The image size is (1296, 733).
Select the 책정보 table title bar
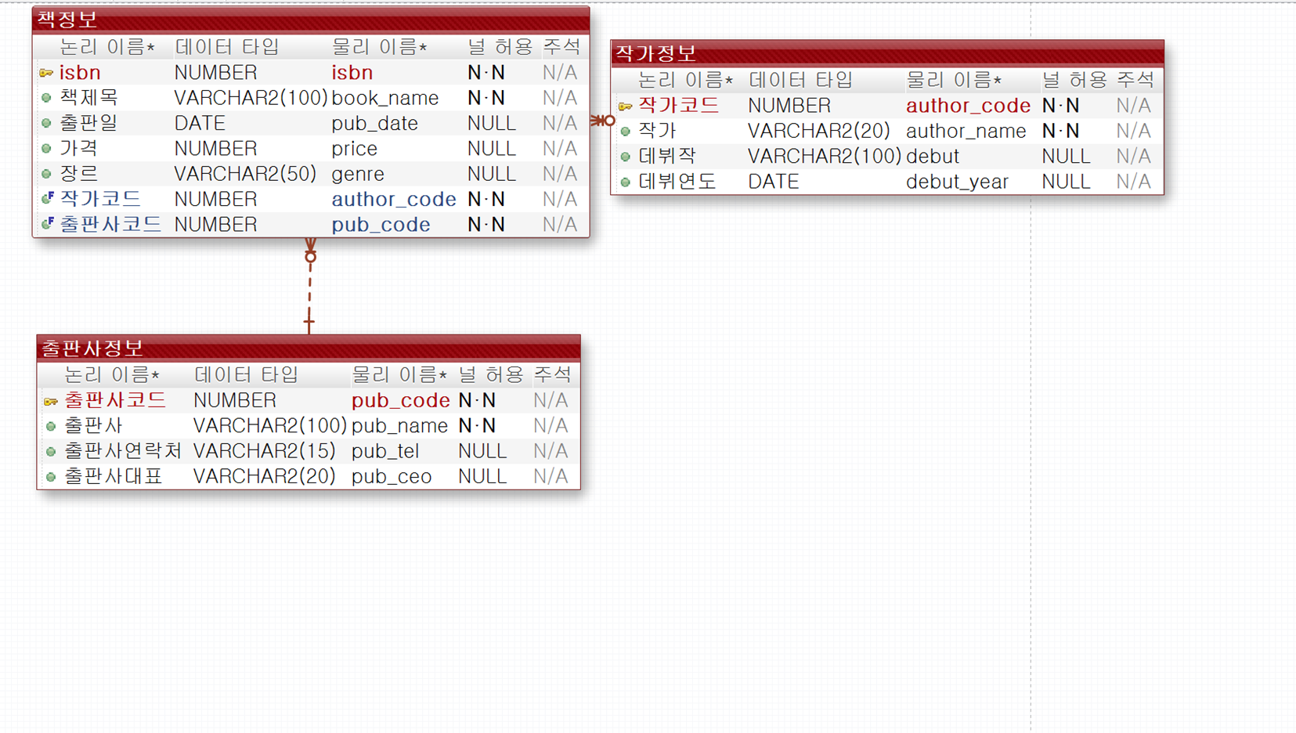311,19
